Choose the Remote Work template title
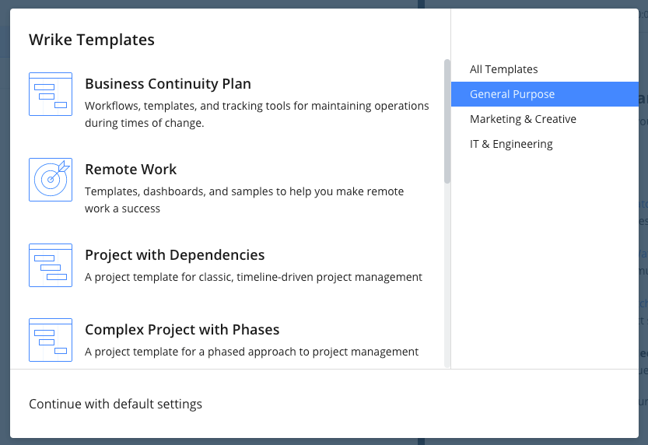648x445 pixels. tap(131, 170)
